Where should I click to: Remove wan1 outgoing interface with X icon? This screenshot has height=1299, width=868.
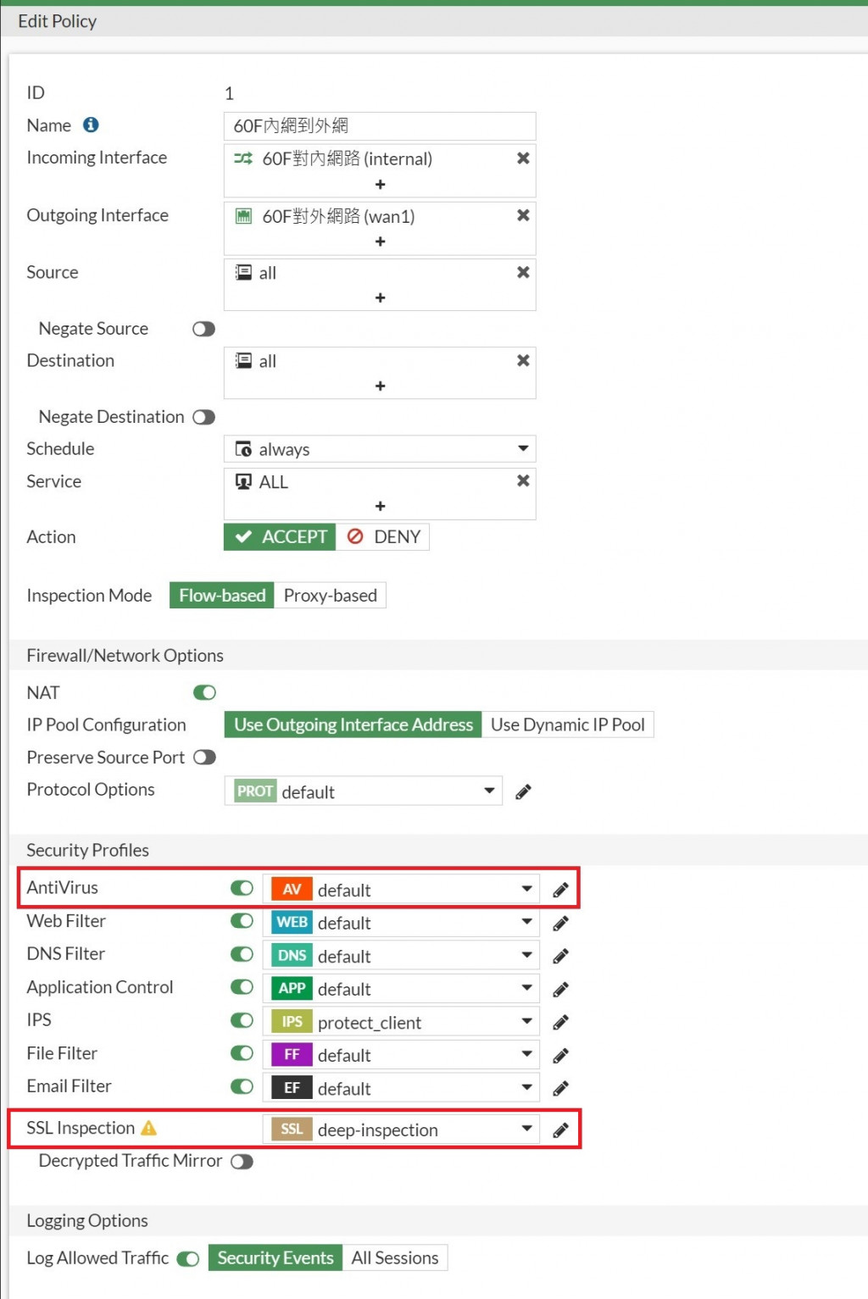(x=523, y=216)
